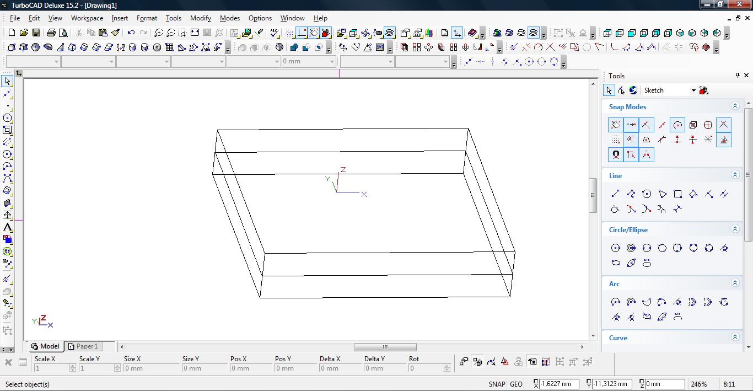The image size is (753, 391).
Task: Select the Ellipse tool in the Circle/Ellipse palette
Action: coord(616,263)
